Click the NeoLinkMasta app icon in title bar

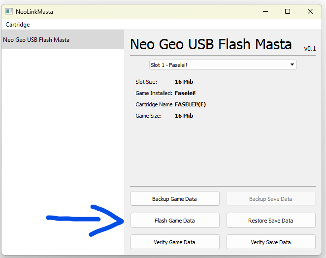tap(9, 11)
